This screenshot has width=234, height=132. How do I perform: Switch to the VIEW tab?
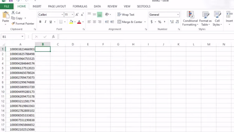[127, 7]
